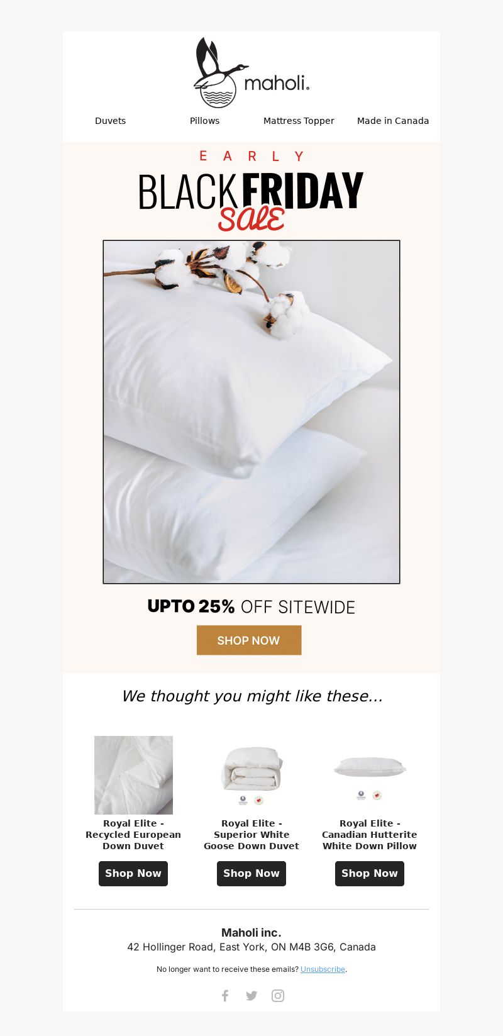
Task: Click the large stacked pillows hero image
Action: click(x=251, y=412)
